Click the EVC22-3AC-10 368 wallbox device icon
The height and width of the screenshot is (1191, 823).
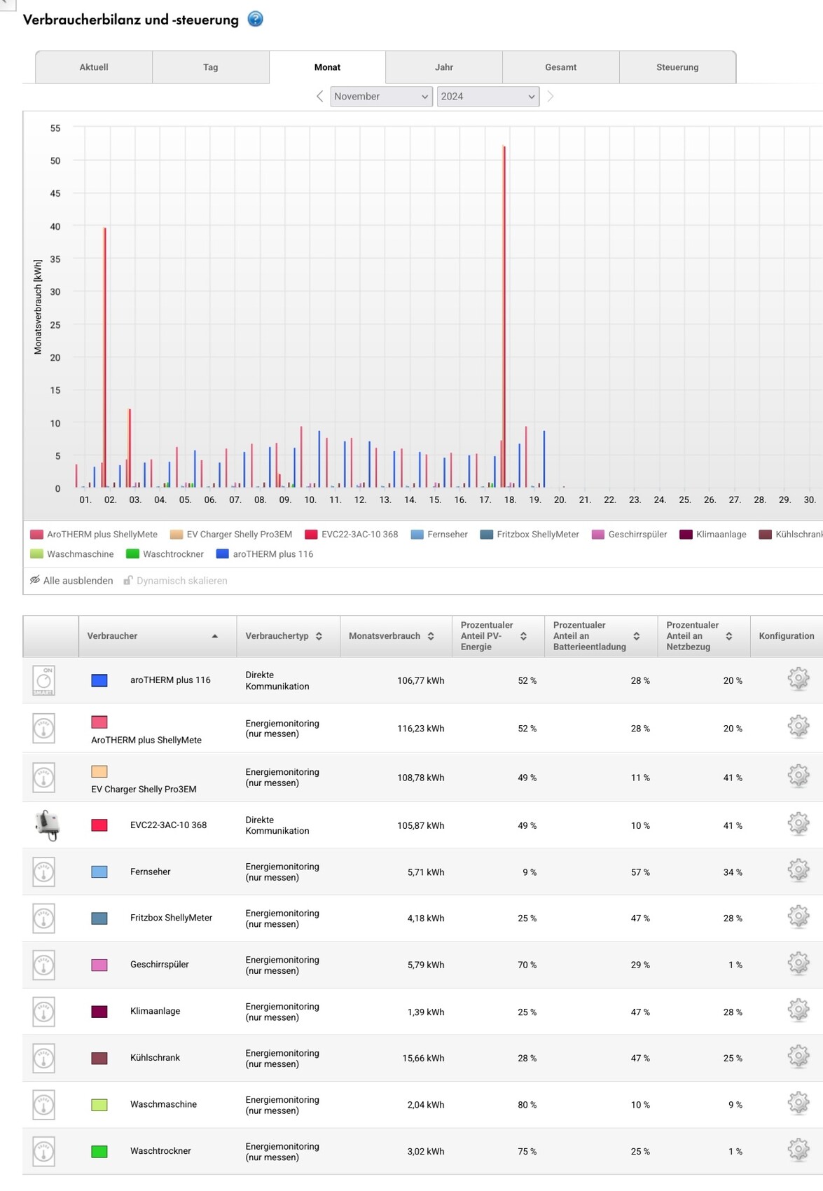[47, 825]
